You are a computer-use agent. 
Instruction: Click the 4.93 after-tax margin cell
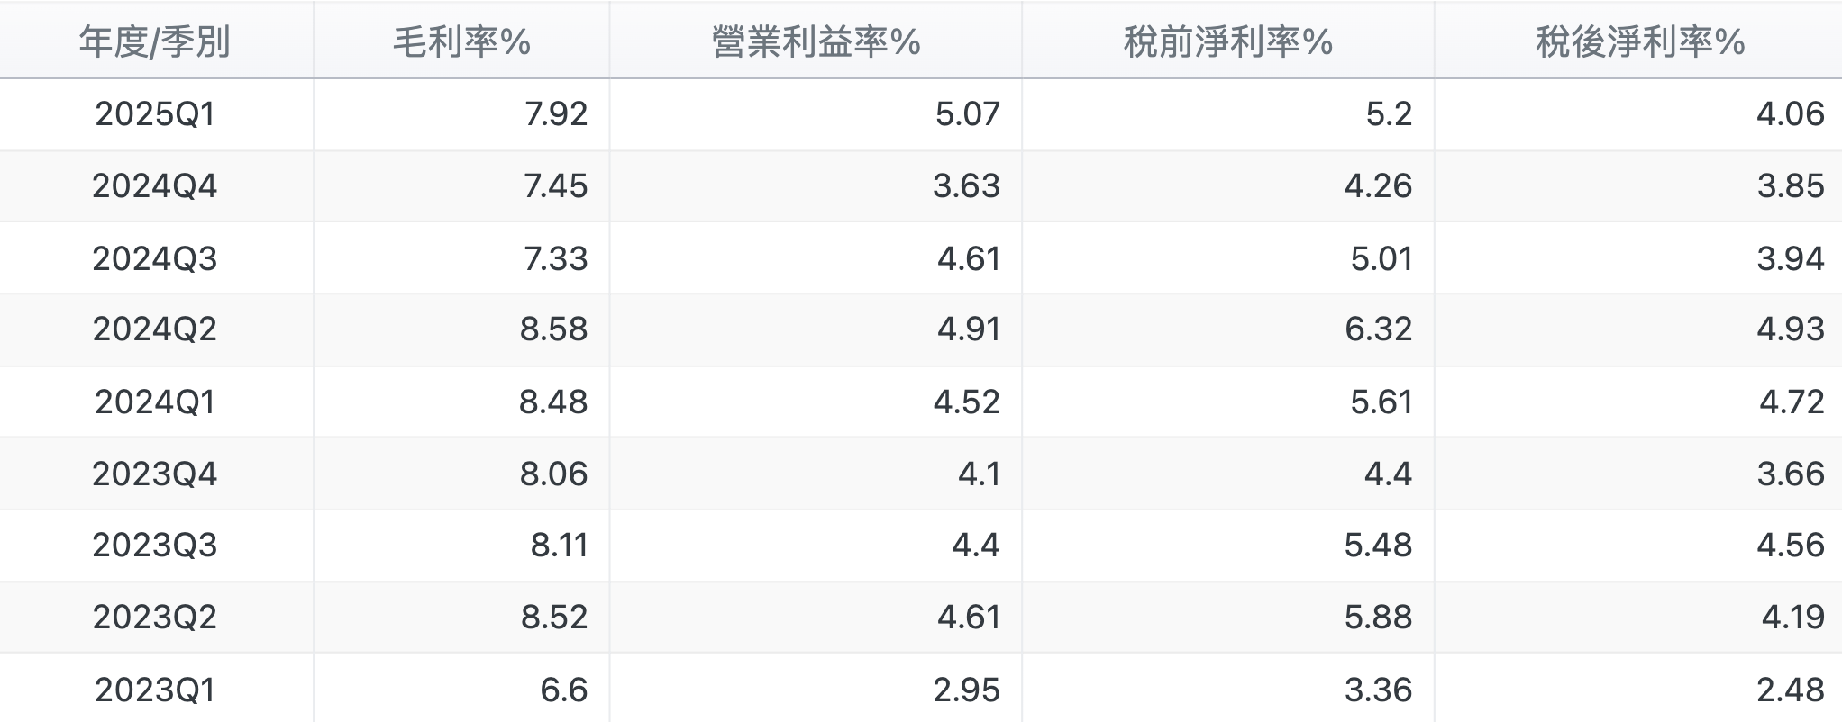[x=1790, y=329]
